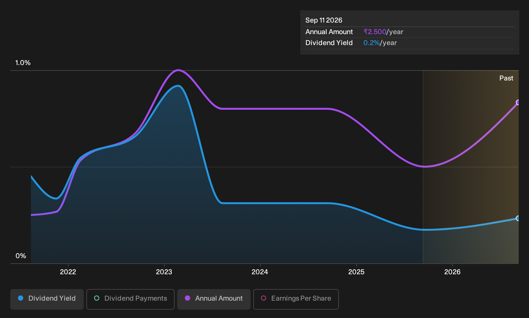Click the 'Dividend Yield' tooltip row label
Image resolution: width=529 pixels, height=318 pixels.
coord(329,43)
